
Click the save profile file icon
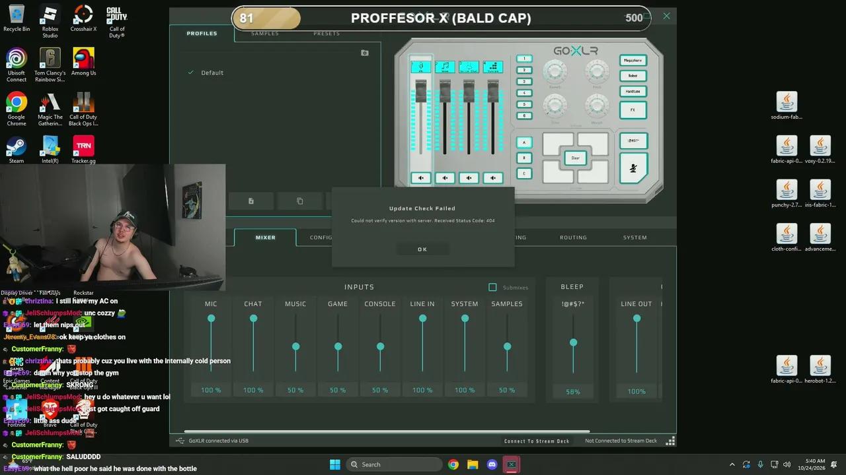tap(251, 201)
